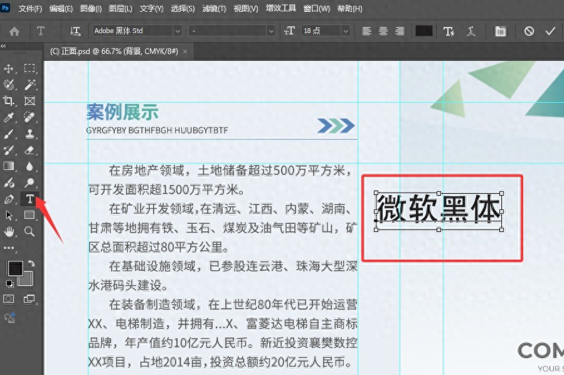
Task: Pick the Eyedropper tool
Action: [x=9, y=117]
